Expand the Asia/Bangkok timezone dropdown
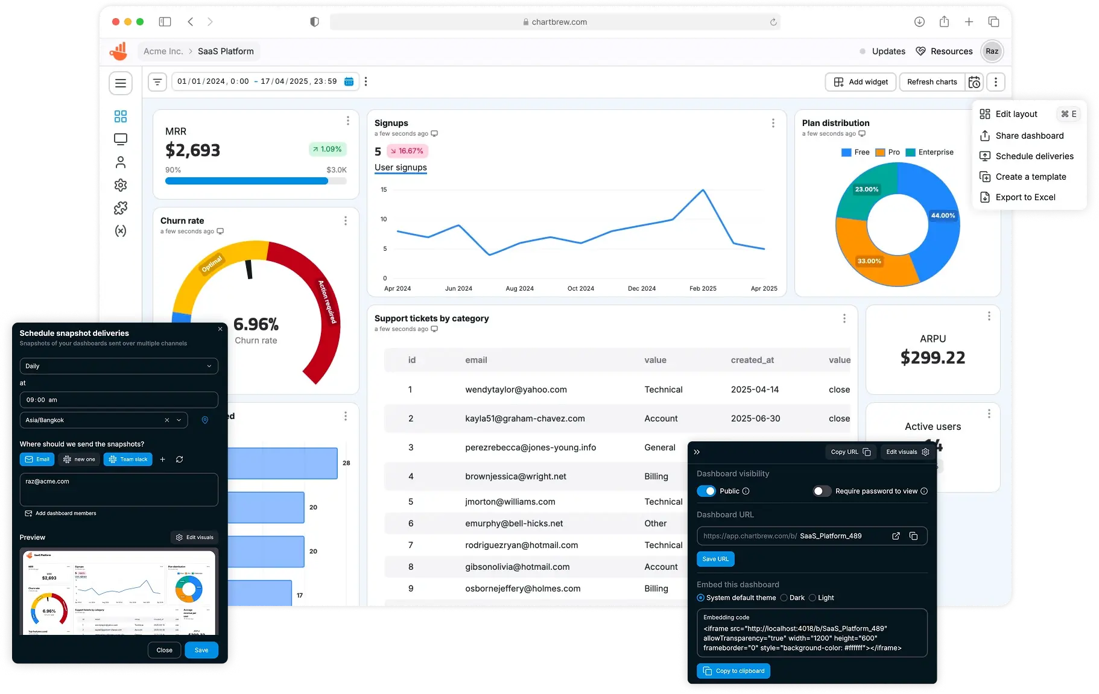This screenshot has height=694, width=1099. click(x=178, y=420)
